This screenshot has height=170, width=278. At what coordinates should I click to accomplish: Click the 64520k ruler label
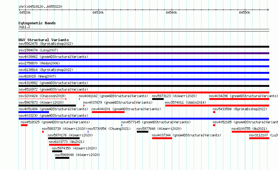pos(25,12)
